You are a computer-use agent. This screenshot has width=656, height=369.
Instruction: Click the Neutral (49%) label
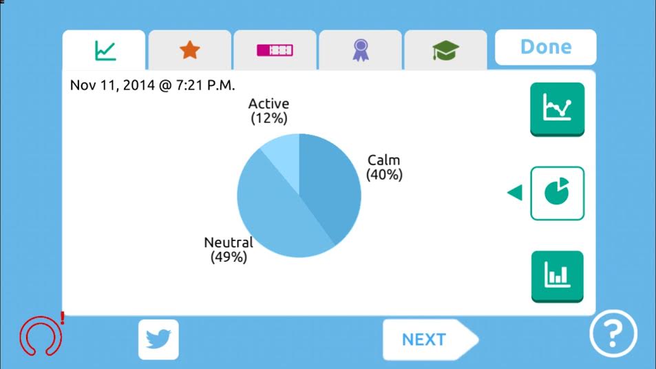tap(229, 250)
